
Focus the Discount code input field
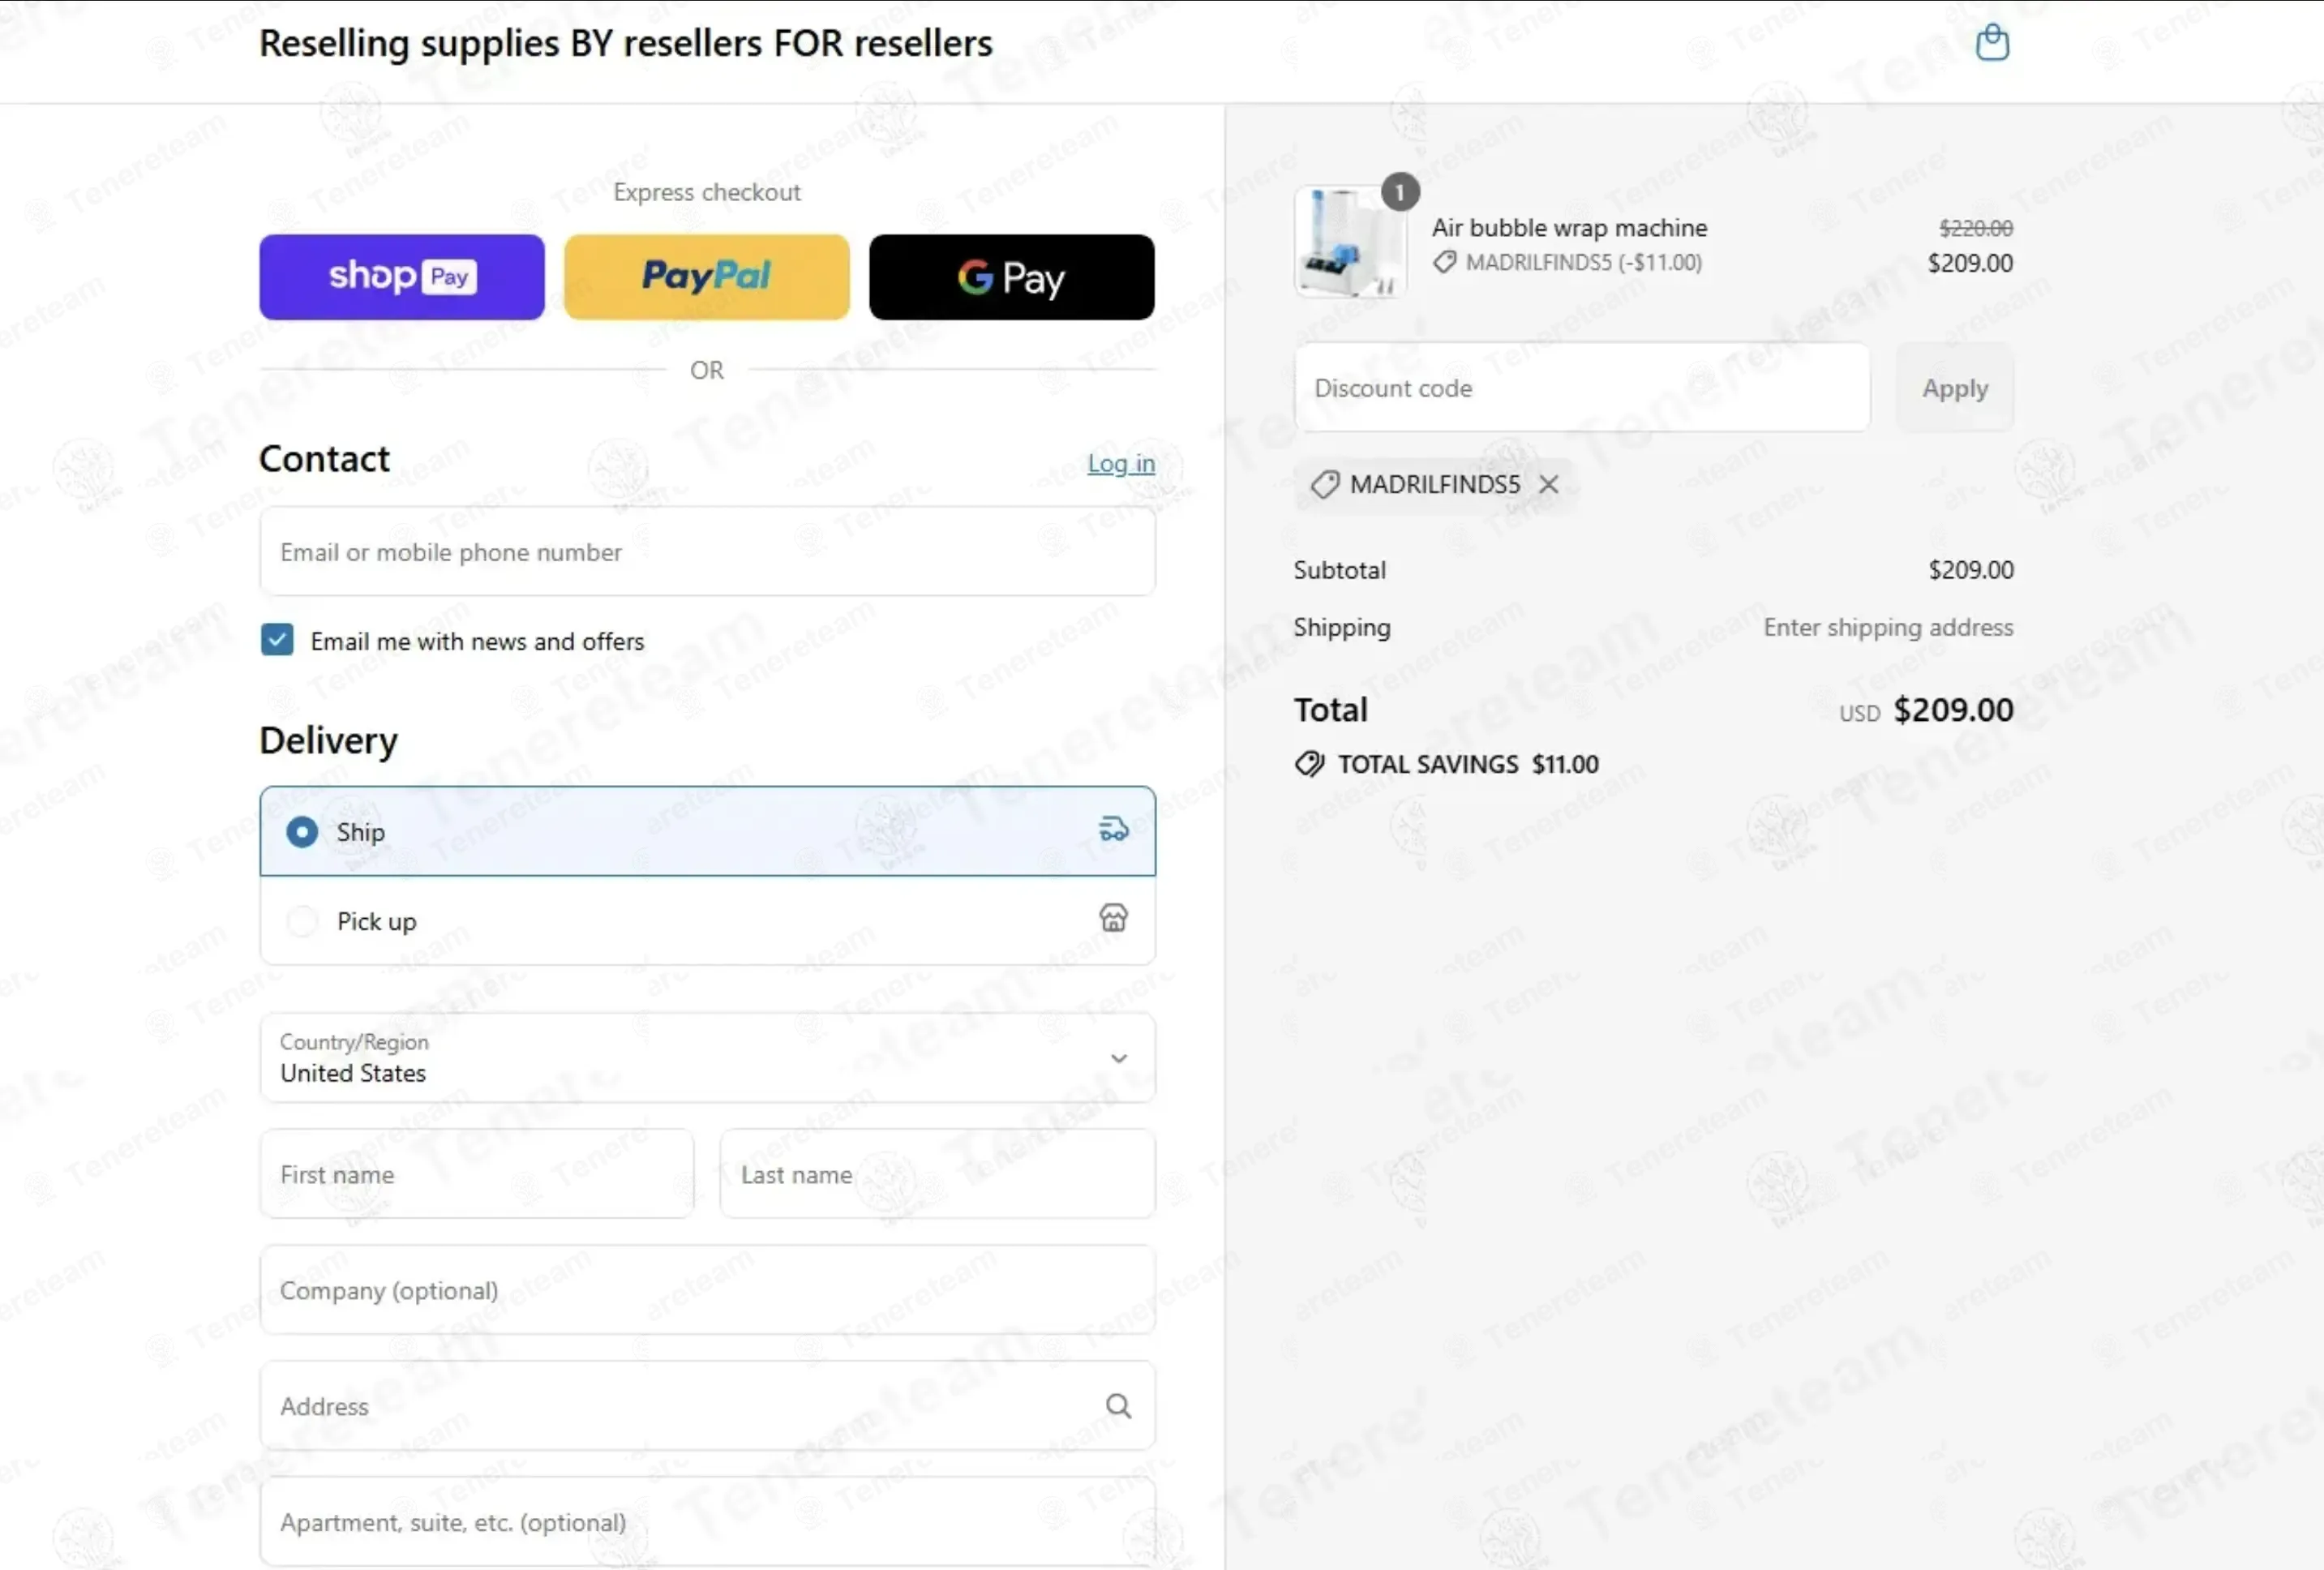[1581, 388]
